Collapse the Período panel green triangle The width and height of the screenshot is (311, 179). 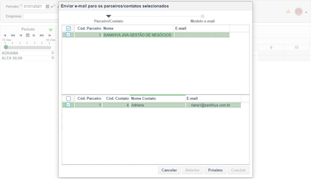pyautogui.click(x=51, y=30)
